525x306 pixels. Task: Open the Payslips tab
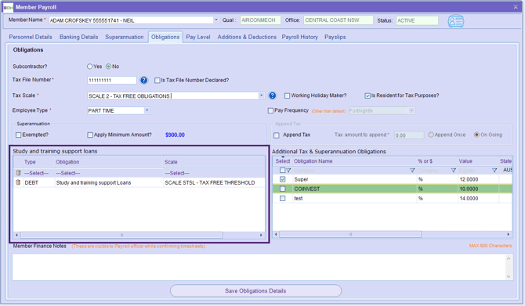coord(335,37)
